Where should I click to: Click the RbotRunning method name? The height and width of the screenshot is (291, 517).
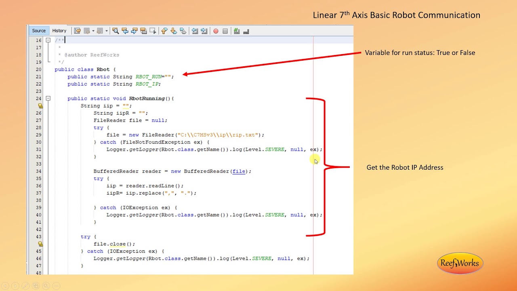coord(147,98)
